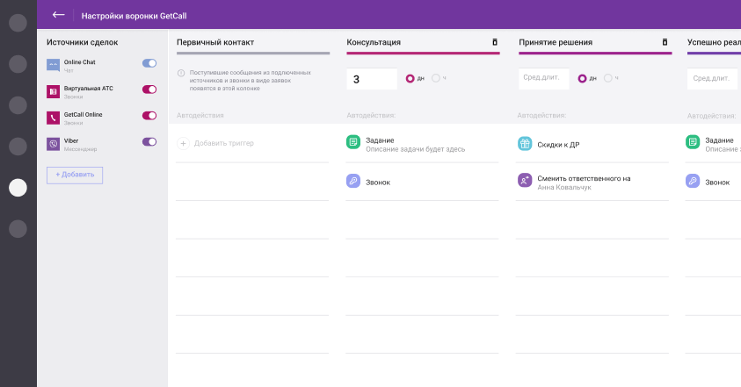Click the Сред.длит. field under Принятие решения
Screen dimensions: 741x387
543,79
